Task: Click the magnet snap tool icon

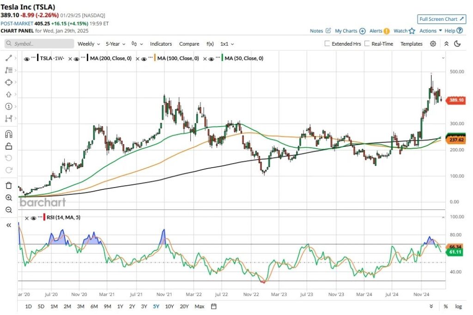Action: coord(8,134)
